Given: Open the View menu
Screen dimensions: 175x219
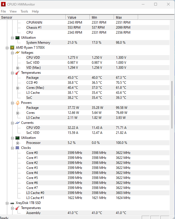Looking at the screenshot, I should pyautogui.click(x=13, y=11).
